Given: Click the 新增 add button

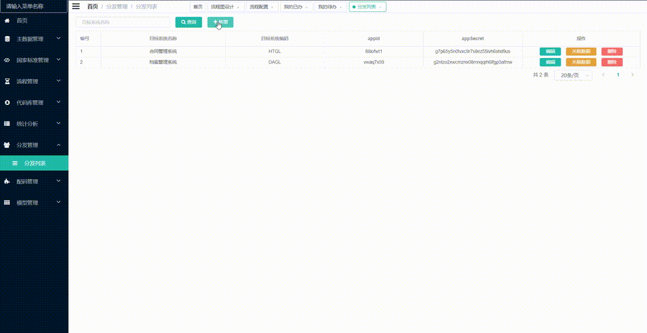Looking at the screenshot, I should 220,22.
